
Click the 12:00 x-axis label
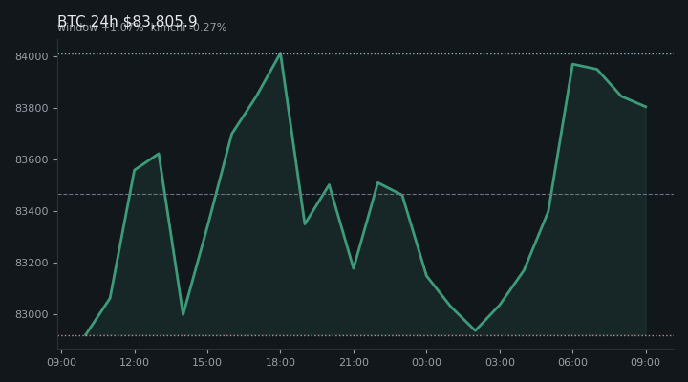135,362
